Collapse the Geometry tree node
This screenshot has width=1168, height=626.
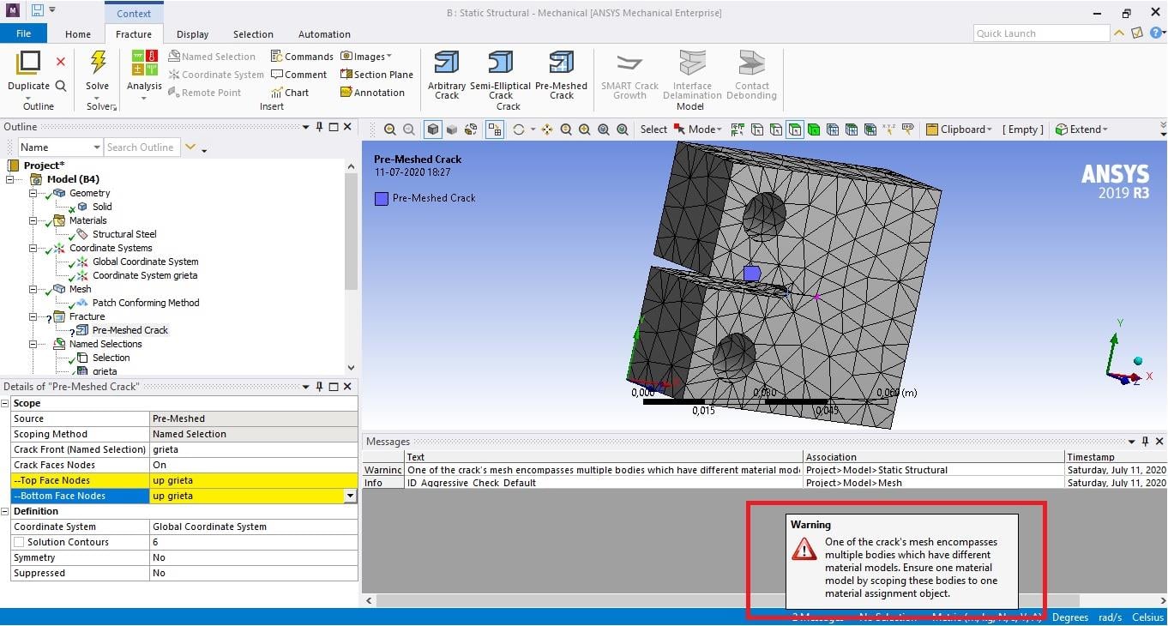pos(33,193)
